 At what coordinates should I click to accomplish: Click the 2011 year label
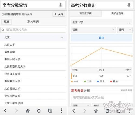tap(101, 70)
